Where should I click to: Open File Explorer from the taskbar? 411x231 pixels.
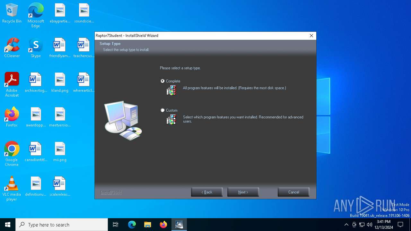click(x=148, y=225)
